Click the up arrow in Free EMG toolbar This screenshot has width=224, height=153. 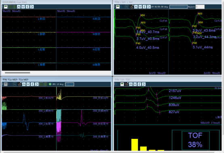coord(19,6)
